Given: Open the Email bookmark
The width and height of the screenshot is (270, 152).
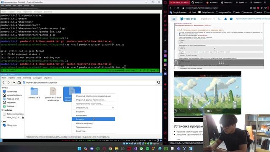Looking at the screenshot, I should tap(192, 12).
